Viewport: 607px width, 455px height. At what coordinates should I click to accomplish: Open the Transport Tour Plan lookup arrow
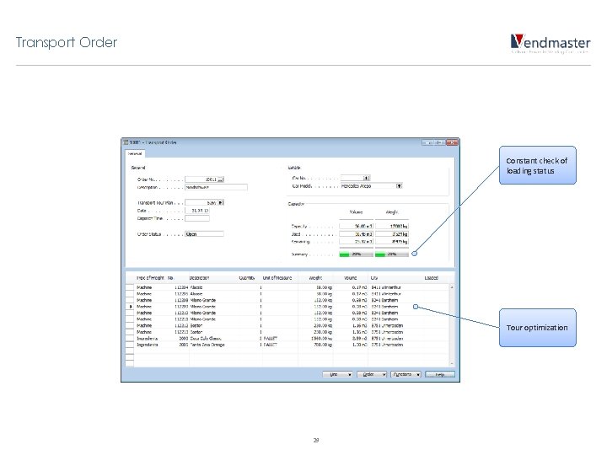pyautogui.click(x=221, y=202)
